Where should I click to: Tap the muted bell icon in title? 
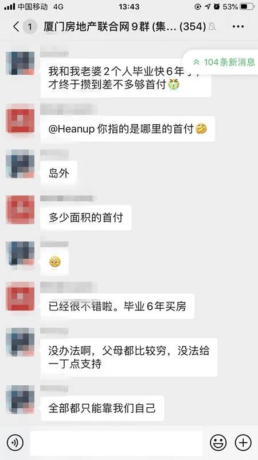212,27
